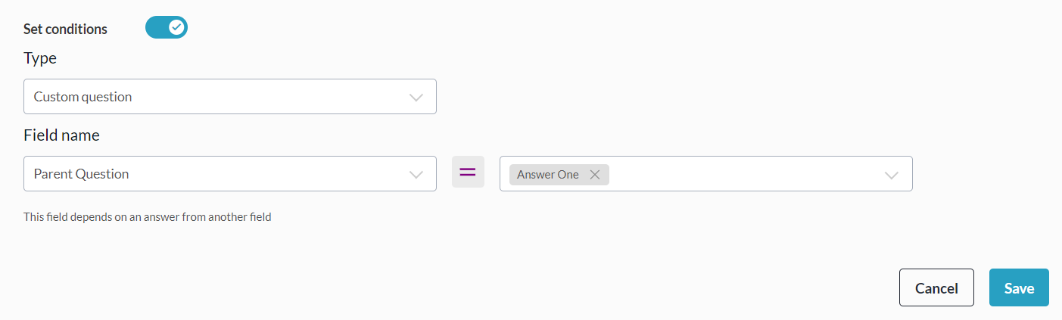1062x320 pixels.
Task: Click the Answer One chip label
Action: (x=548, y=175)
